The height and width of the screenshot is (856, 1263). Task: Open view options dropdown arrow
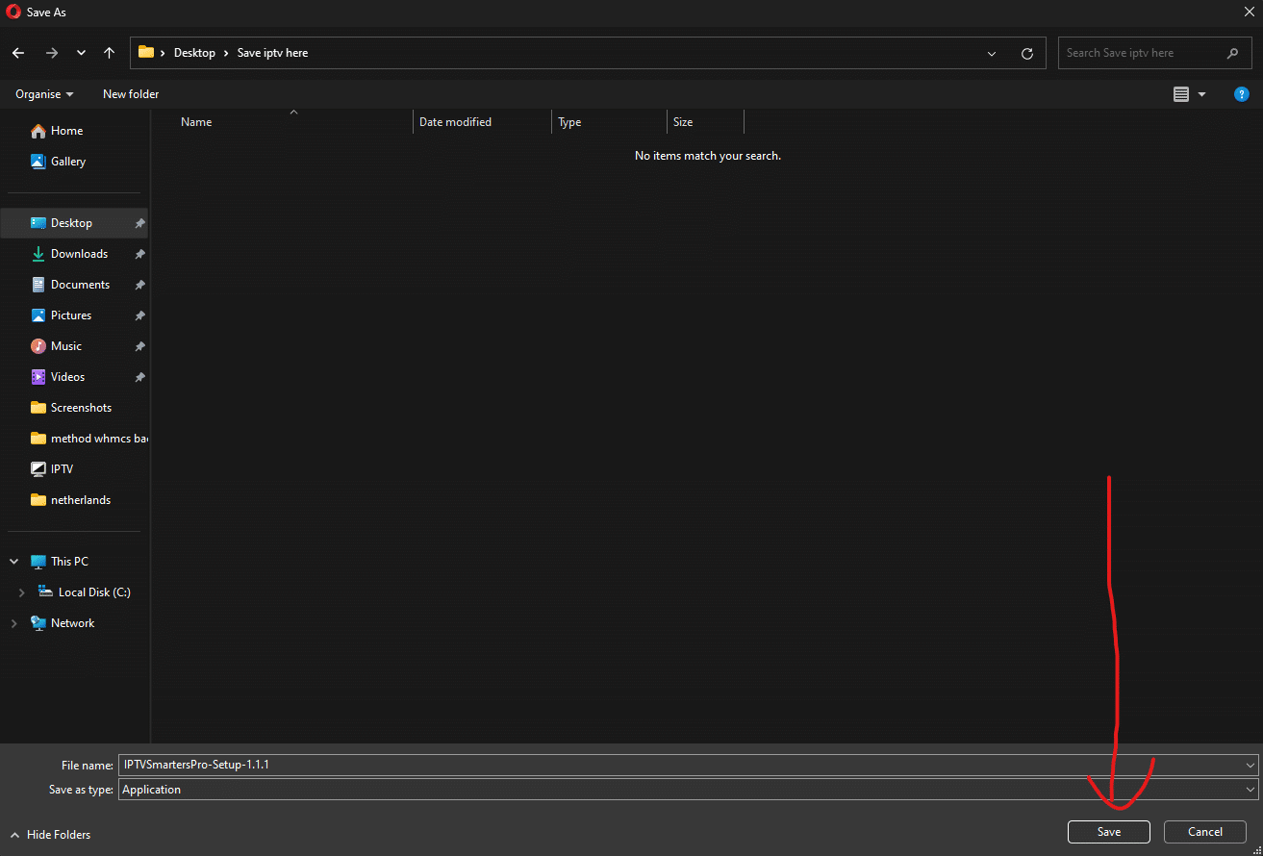click(1201, 94)
